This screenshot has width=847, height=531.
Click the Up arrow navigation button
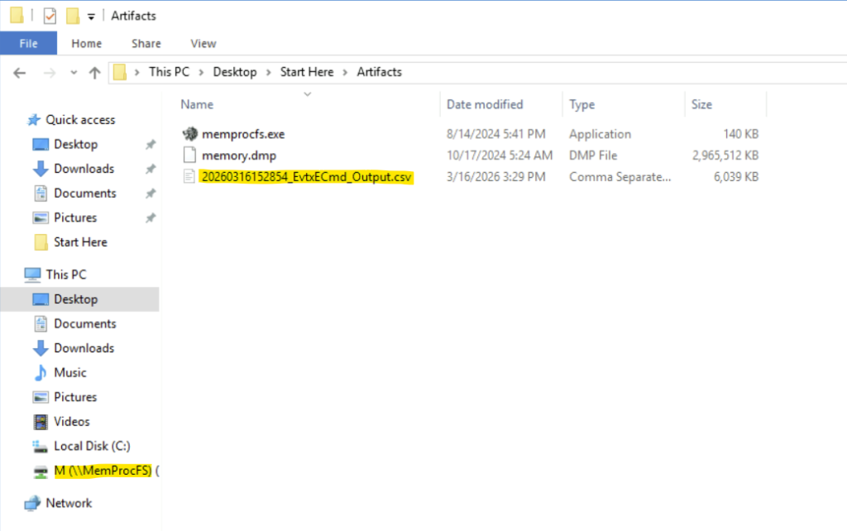coord(94,73)
